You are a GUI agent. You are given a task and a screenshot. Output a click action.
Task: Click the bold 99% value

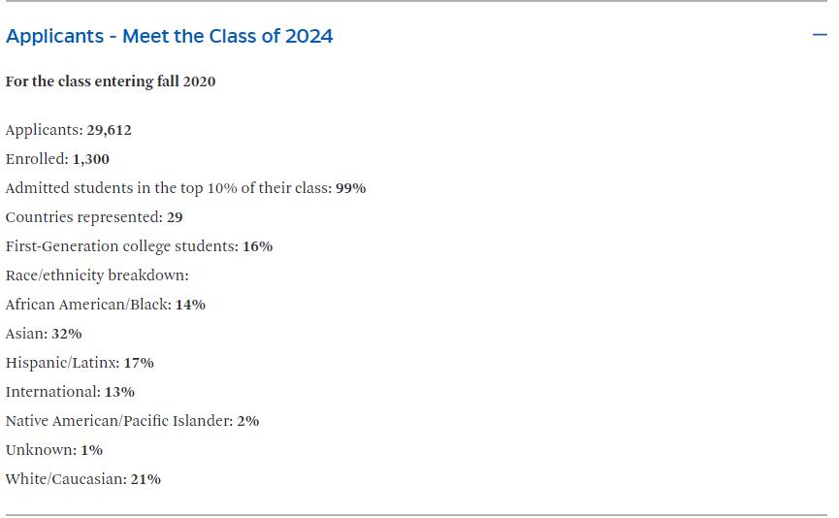point(351,188)
